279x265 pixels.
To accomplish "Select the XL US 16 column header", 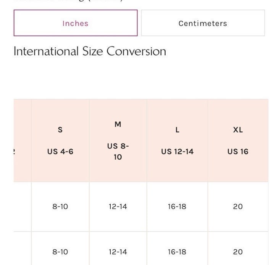I will [x=238, y=141].
